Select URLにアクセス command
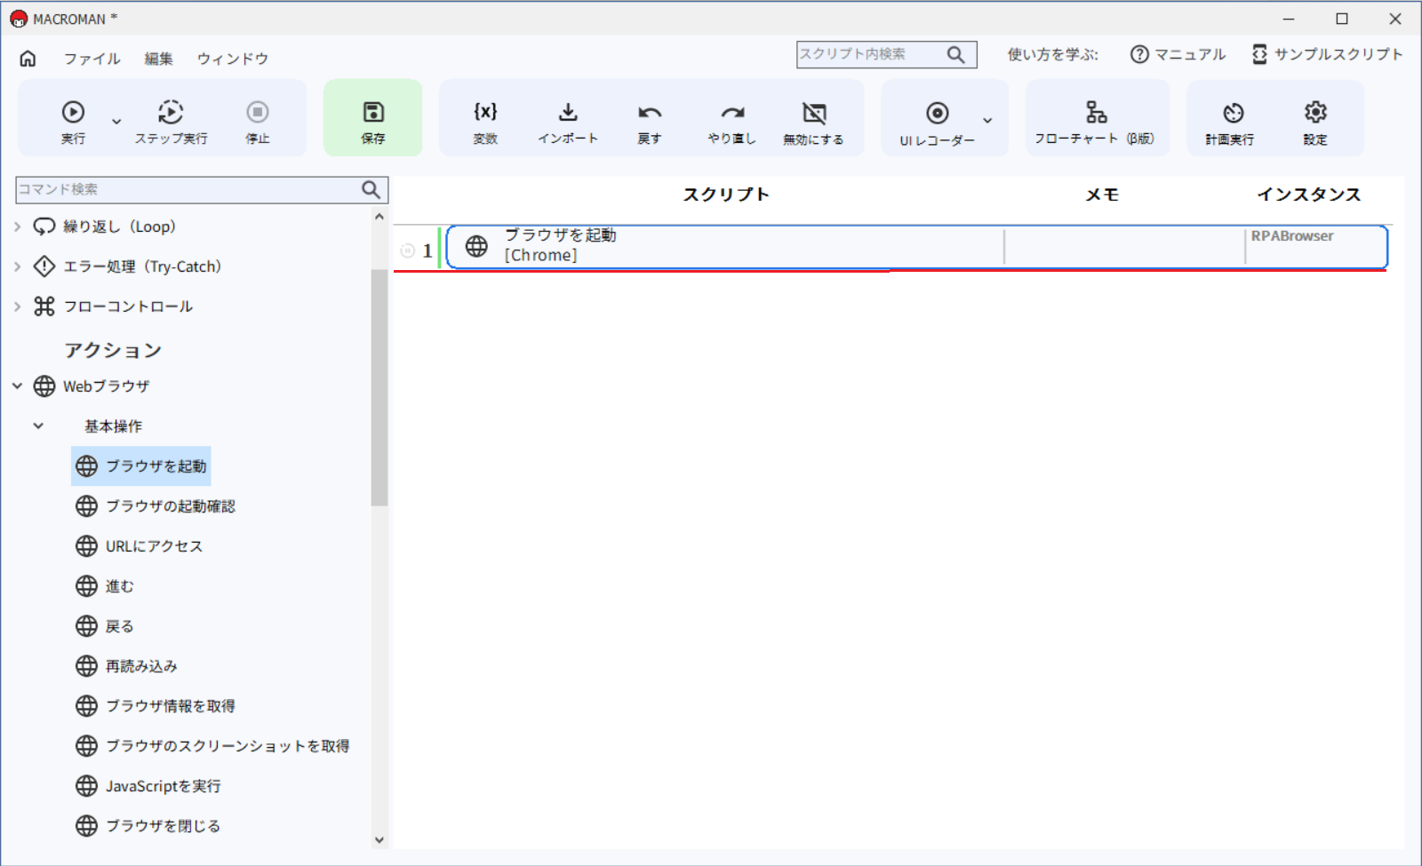1422x866 pixels. pyautogui.click(x=140, y=546)
